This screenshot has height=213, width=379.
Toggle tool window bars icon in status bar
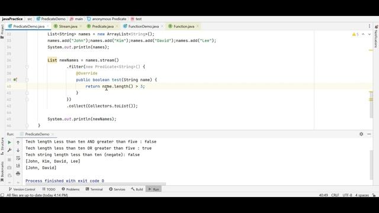click(2, 195)
